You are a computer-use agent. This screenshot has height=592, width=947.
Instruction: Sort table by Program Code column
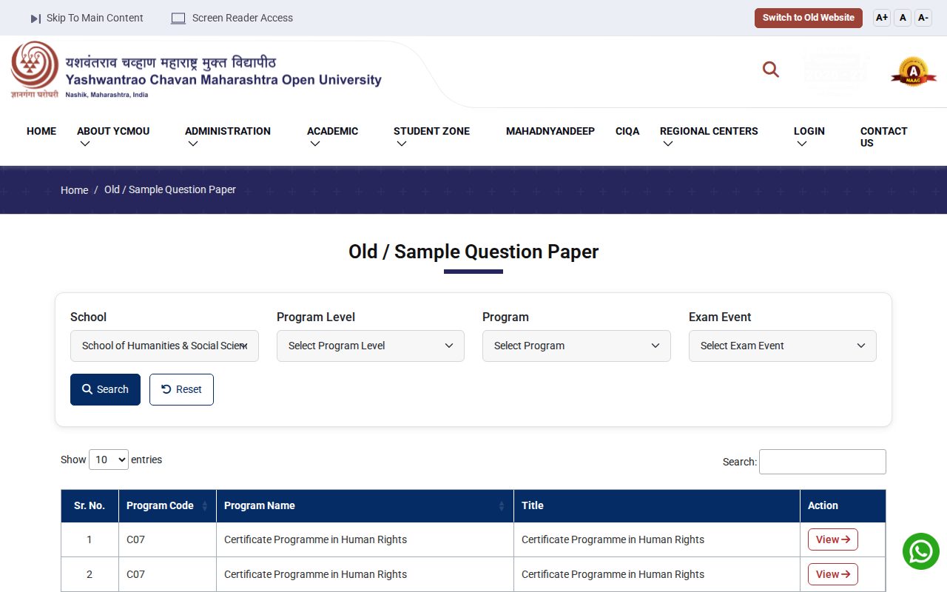click(167, 506)
